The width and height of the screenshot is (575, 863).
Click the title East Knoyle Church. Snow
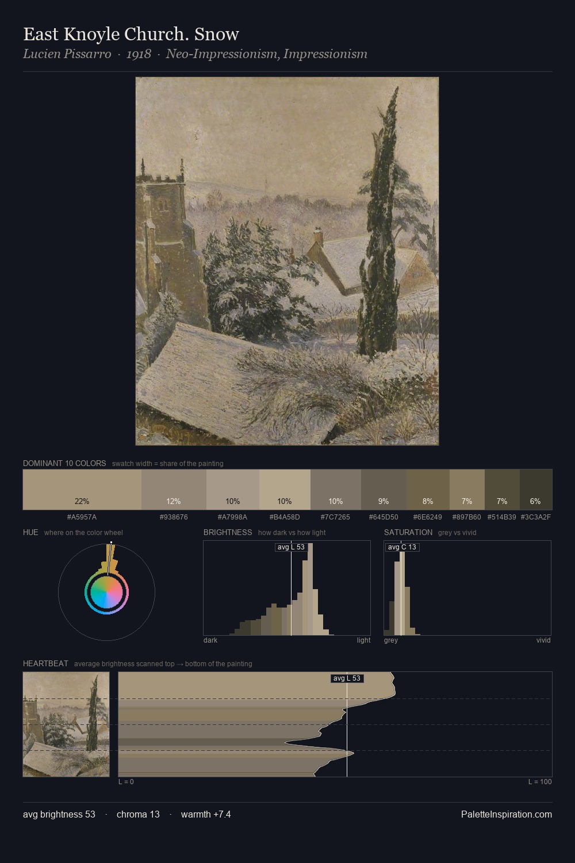click(131, 35)
